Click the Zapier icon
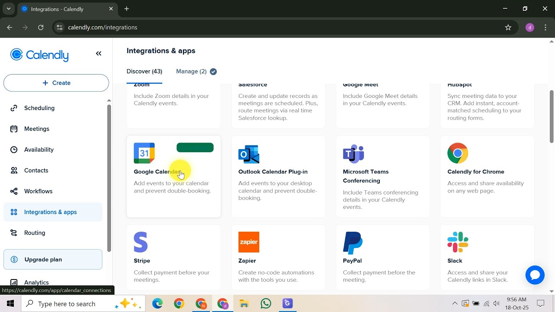The height and width of the screenshot is (312, 555). 249,242
